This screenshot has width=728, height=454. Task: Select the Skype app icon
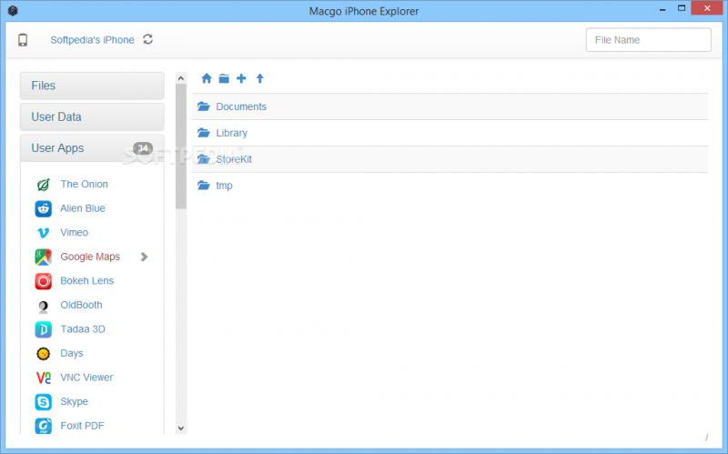click(x=43, y=401)
